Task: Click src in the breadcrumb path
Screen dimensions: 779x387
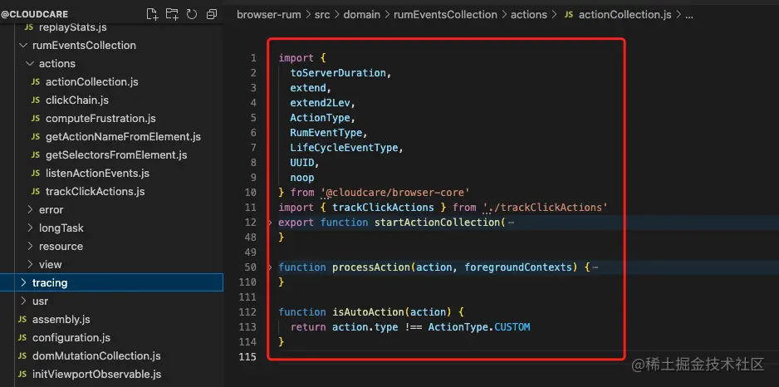Action: (322, 15)
